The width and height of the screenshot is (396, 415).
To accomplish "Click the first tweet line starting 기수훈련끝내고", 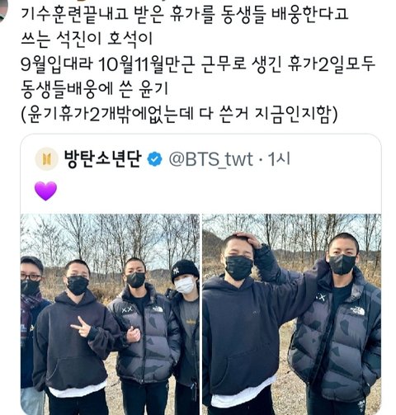I will 185,14.
